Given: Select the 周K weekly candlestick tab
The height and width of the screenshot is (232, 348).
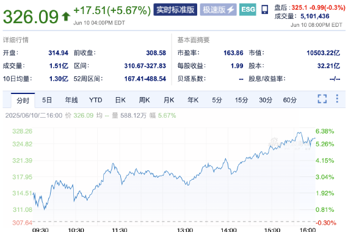Looking at the screenshot, I should click(x=144, y=100).
